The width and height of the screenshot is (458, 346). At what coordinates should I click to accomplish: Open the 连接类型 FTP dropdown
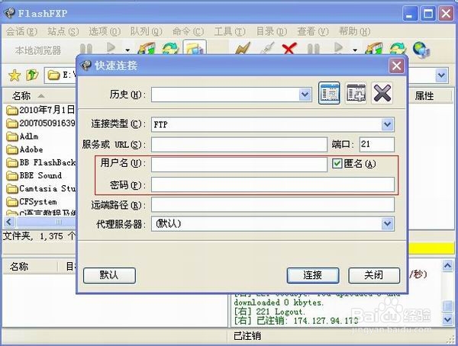387,124
